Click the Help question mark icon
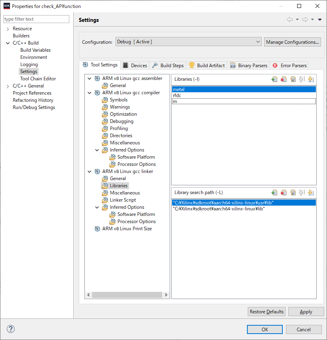The width and height of the screenshot is (327, 340). [x=11, y=329]
